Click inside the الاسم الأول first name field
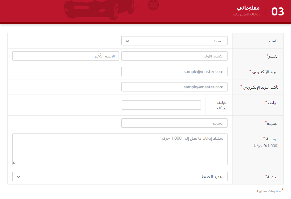Image resolution: width=291 pixels, height=199 pixels. point(174,56)
